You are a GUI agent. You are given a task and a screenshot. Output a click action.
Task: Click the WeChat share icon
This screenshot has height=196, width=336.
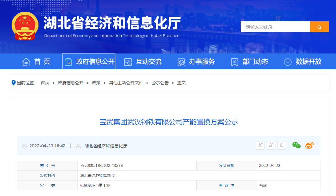point(296,145)
